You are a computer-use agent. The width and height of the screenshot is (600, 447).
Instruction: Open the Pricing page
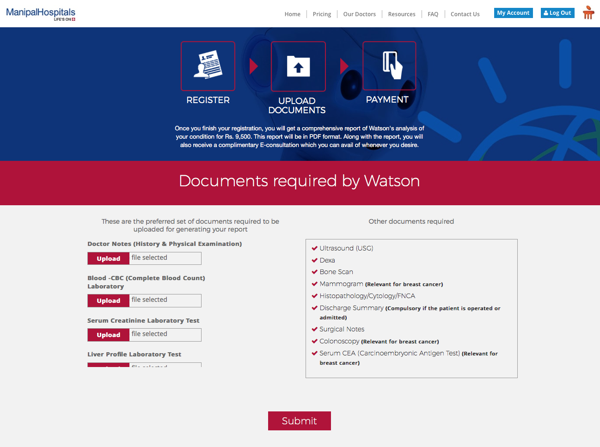click(322, 14)
